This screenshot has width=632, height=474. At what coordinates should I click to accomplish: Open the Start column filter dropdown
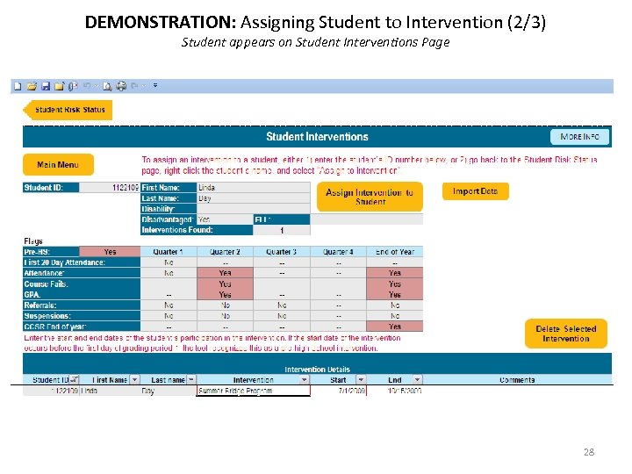coord(361,380)
